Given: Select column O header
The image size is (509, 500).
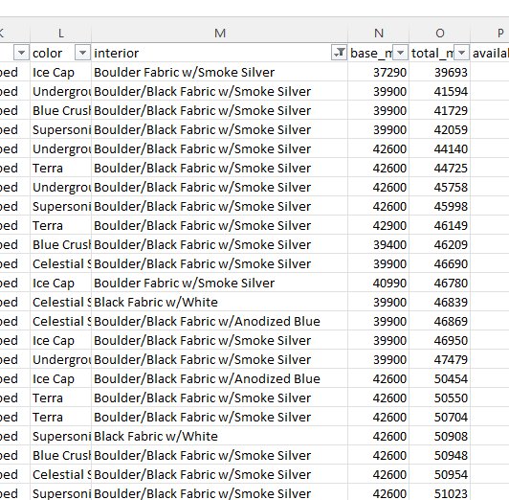Looking at the screenshot, I should click(x=440, y=33).
